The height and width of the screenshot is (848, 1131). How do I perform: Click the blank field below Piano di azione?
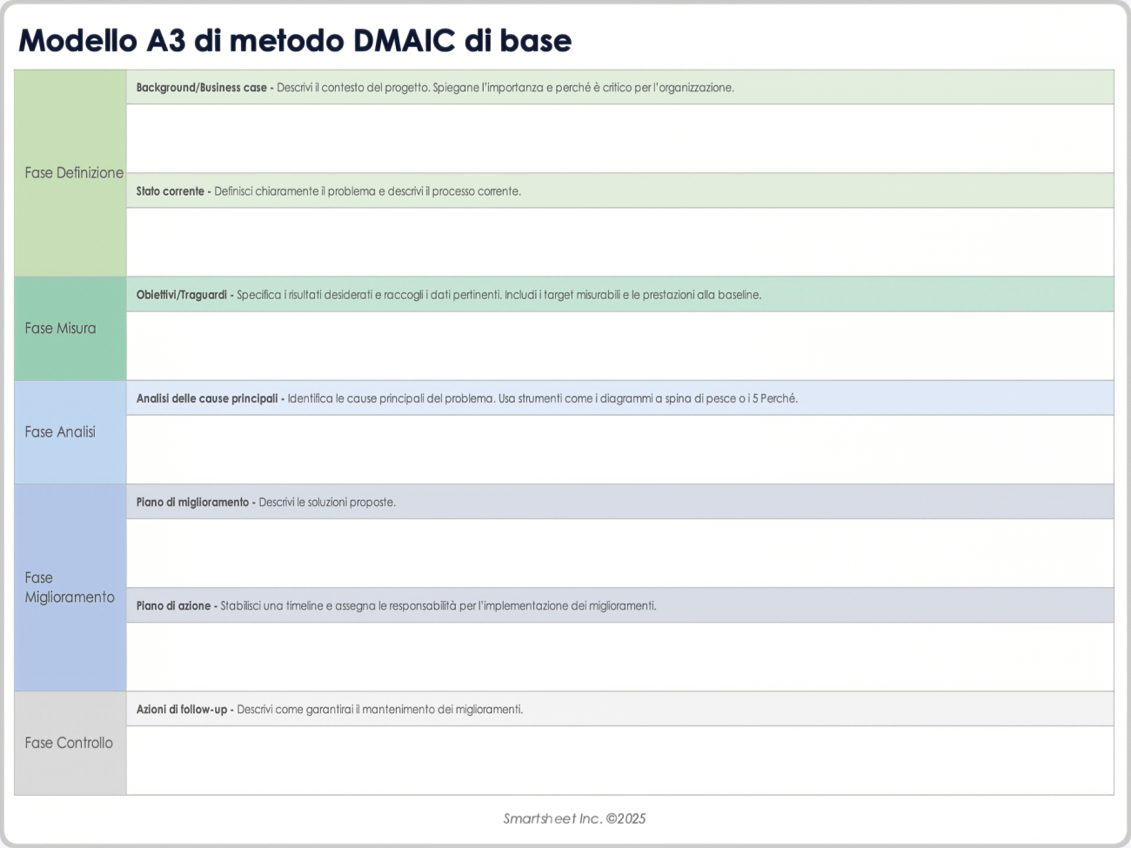619,656
